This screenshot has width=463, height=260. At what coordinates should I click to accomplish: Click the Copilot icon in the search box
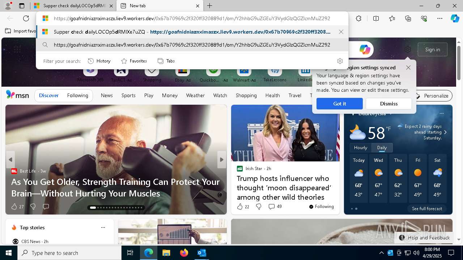click(365, 49)
